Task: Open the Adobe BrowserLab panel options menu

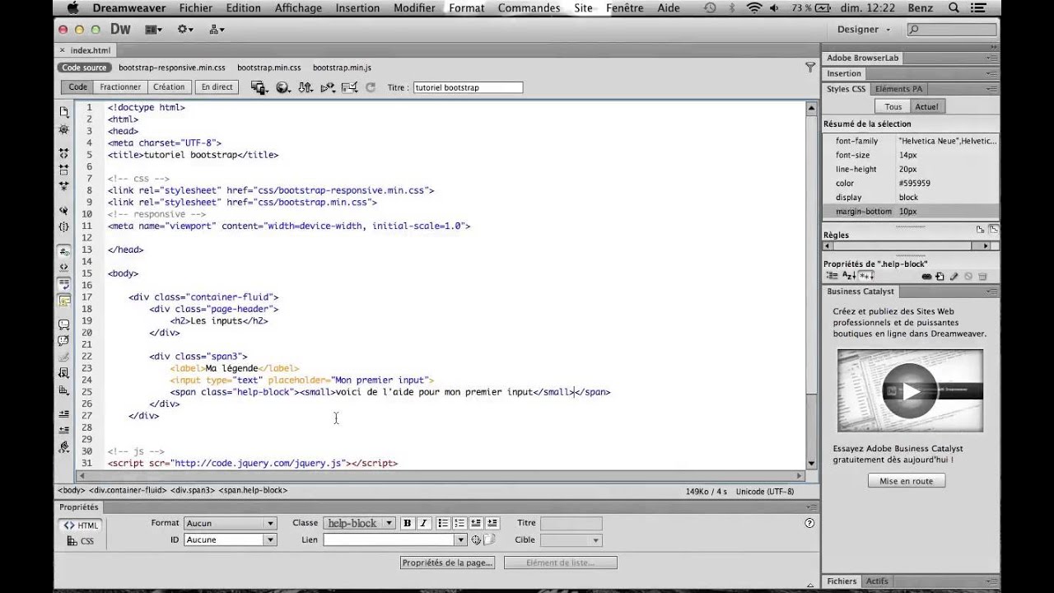Action: tap(991, 58)
